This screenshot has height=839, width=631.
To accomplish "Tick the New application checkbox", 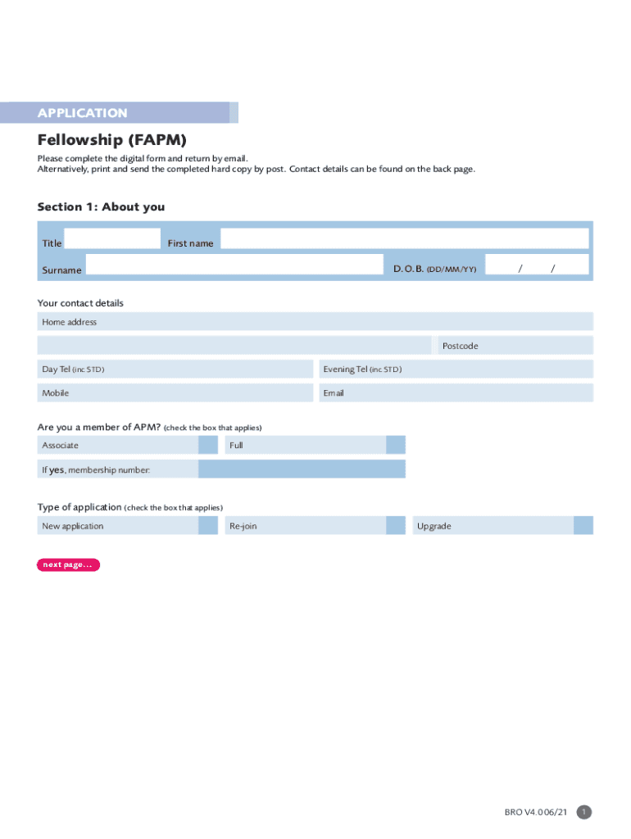I will pyautogui.click(x=208, y=525).
